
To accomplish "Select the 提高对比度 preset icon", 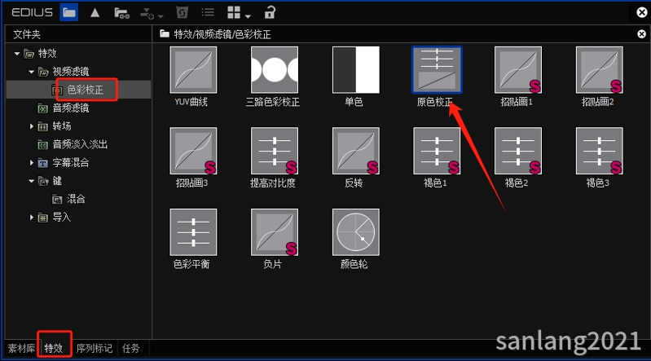I will [x=274, y=151].
